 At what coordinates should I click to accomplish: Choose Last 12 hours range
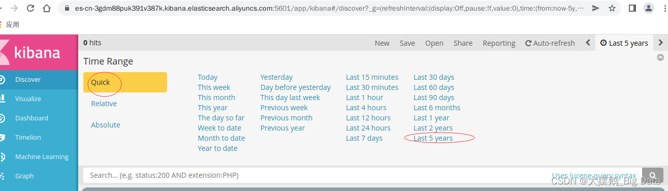click(x=368, y=118)
